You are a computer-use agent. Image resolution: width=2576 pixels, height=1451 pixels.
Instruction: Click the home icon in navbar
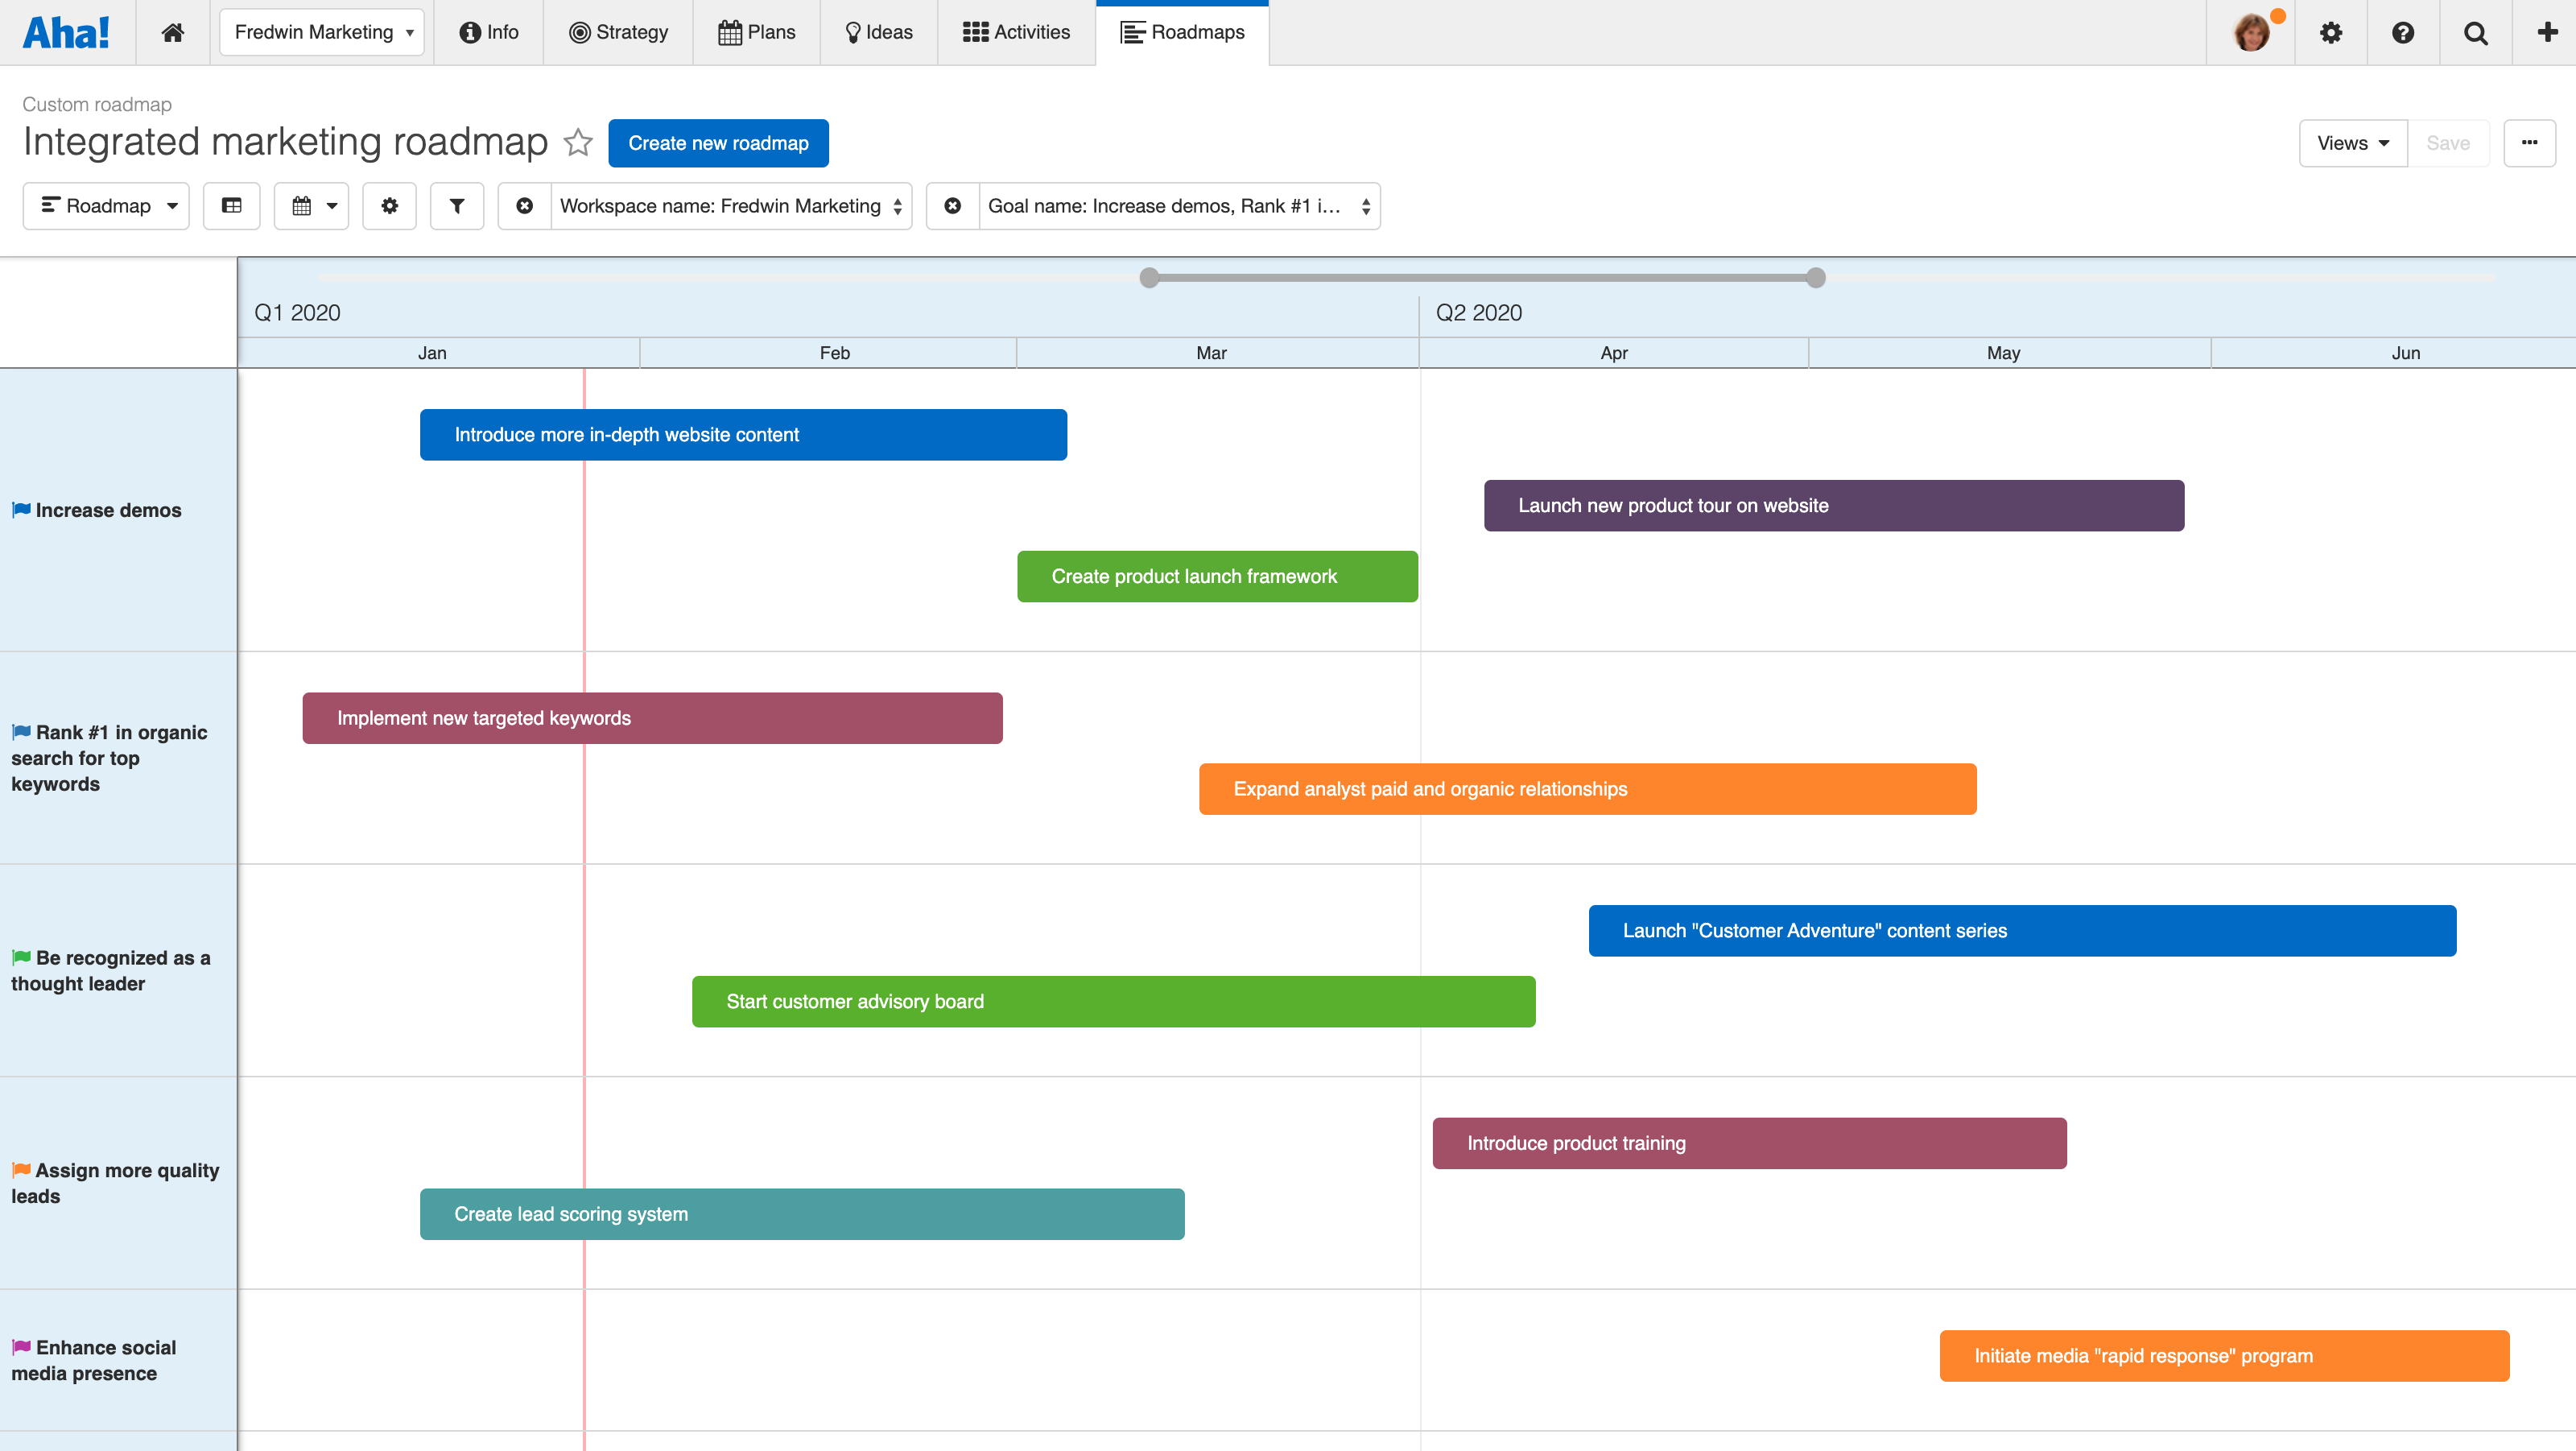(x=170, y=32)
